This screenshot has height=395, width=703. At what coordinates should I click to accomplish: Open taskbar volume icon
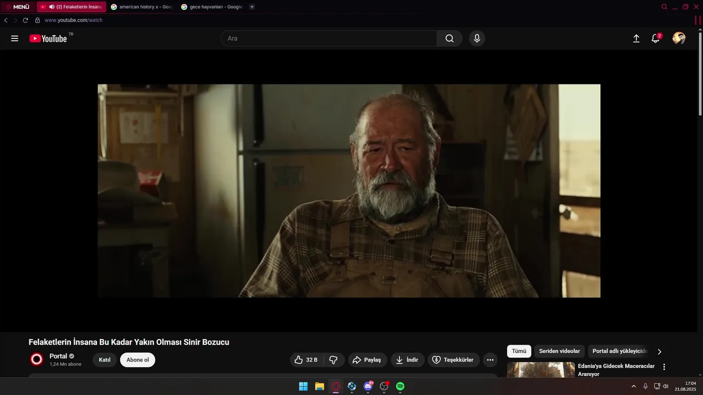(666, 386)
